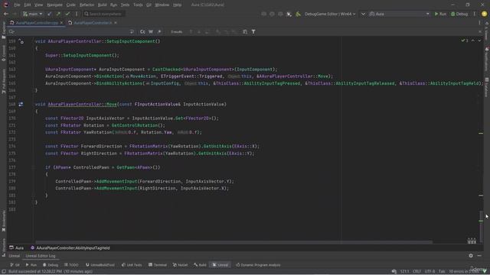Click the back navigation arrow
This screenshot has width=490, height=275.
tap(6, 14)
